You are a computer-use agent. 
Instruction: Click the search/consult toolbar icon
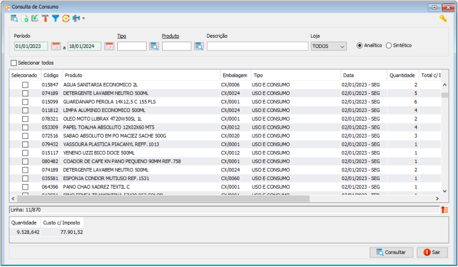pyautogui.click(x=14, y=18)
